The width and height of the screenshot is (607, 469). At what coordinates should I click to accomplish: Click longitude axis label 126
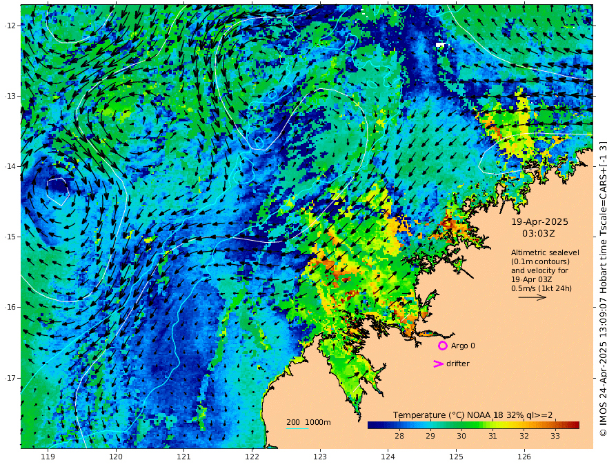tap(524, 457)
